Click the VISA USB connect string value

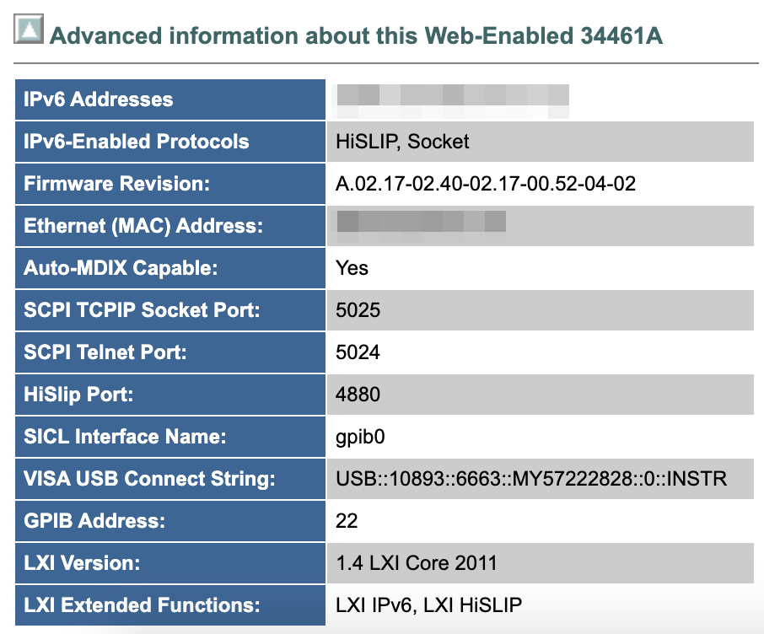click(531, 479)
